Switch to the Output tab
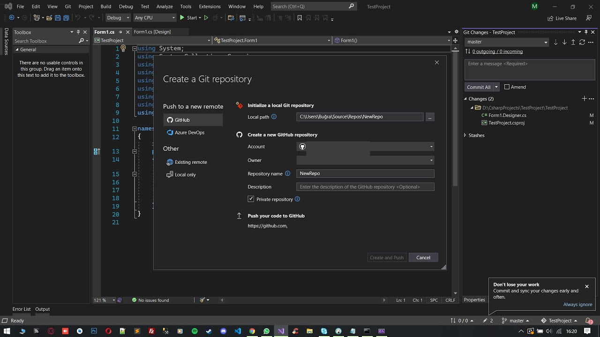The width and height of the screenshot is (600, 337). 42,309
